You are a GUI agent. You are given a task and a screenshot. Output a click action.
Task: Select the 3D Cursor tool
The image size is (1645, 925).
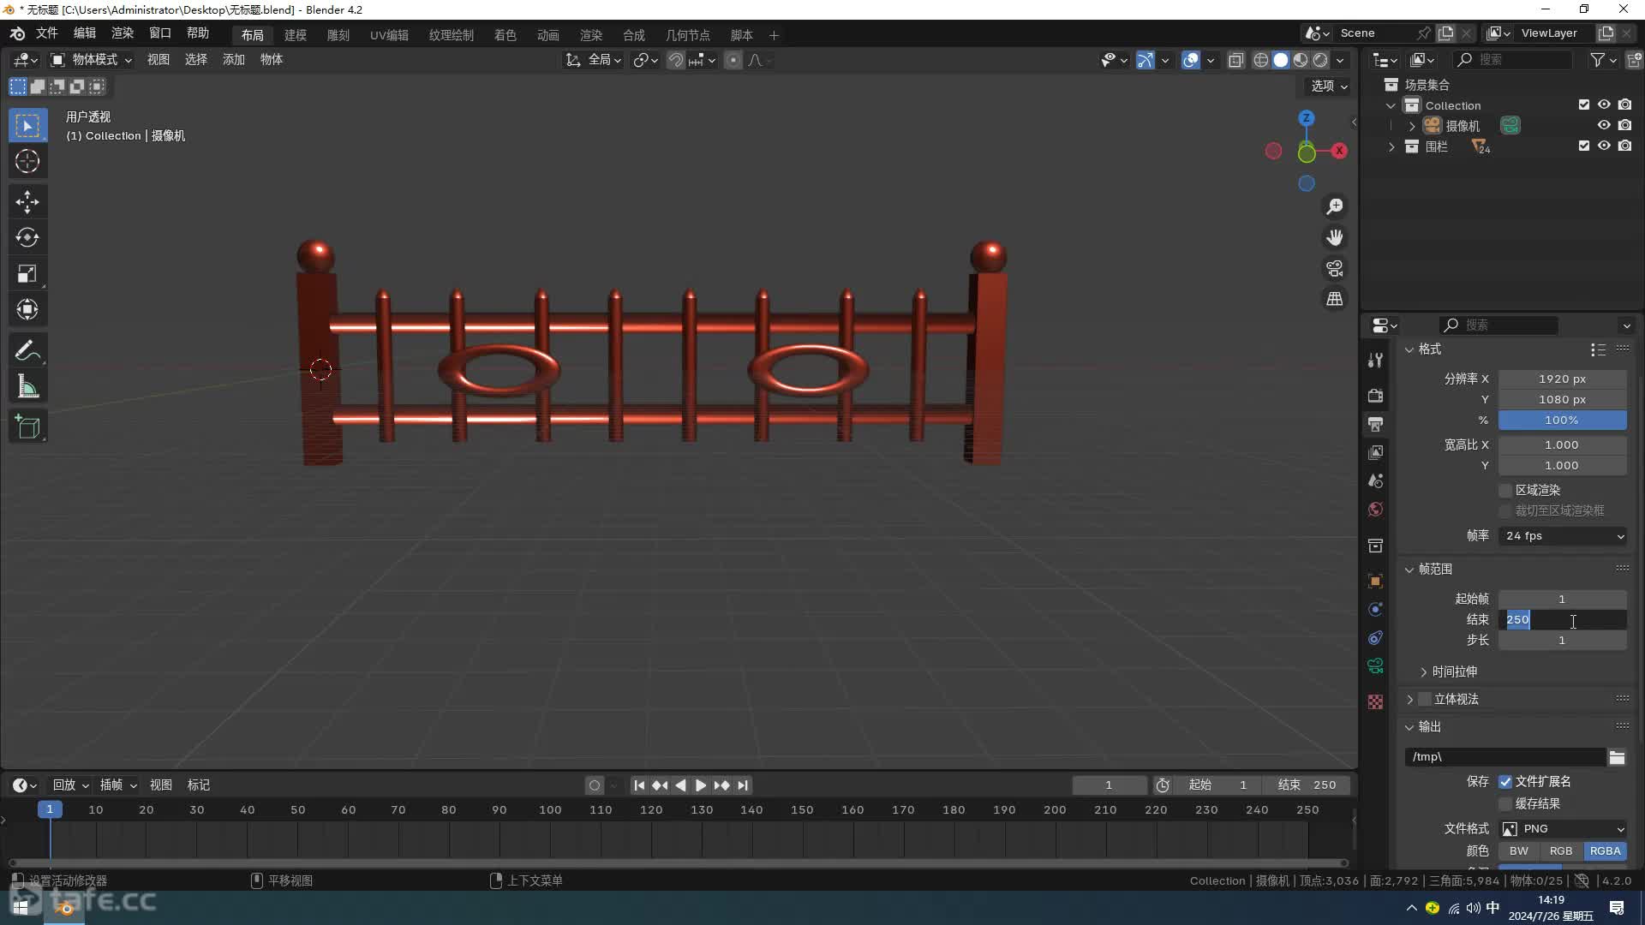click(27, 161)
